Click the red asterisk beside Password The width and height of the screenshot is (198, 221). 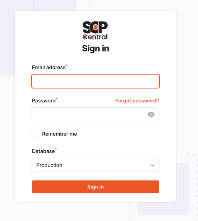point(57,99)
